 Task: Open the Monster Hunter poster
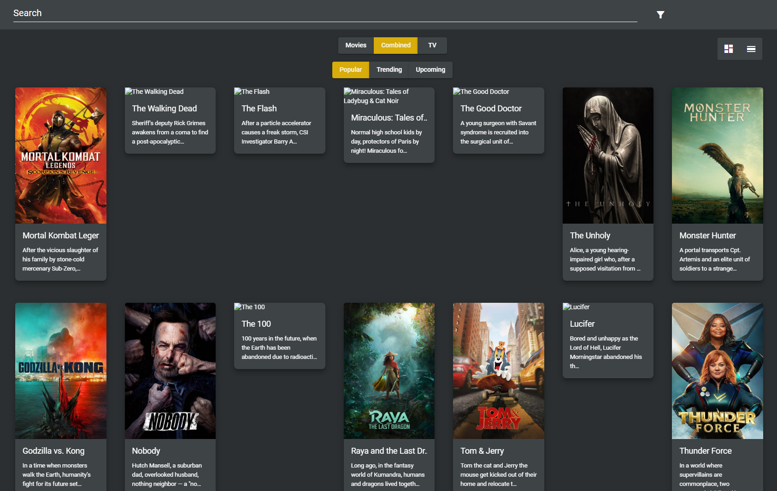click(x=717, y=155)
